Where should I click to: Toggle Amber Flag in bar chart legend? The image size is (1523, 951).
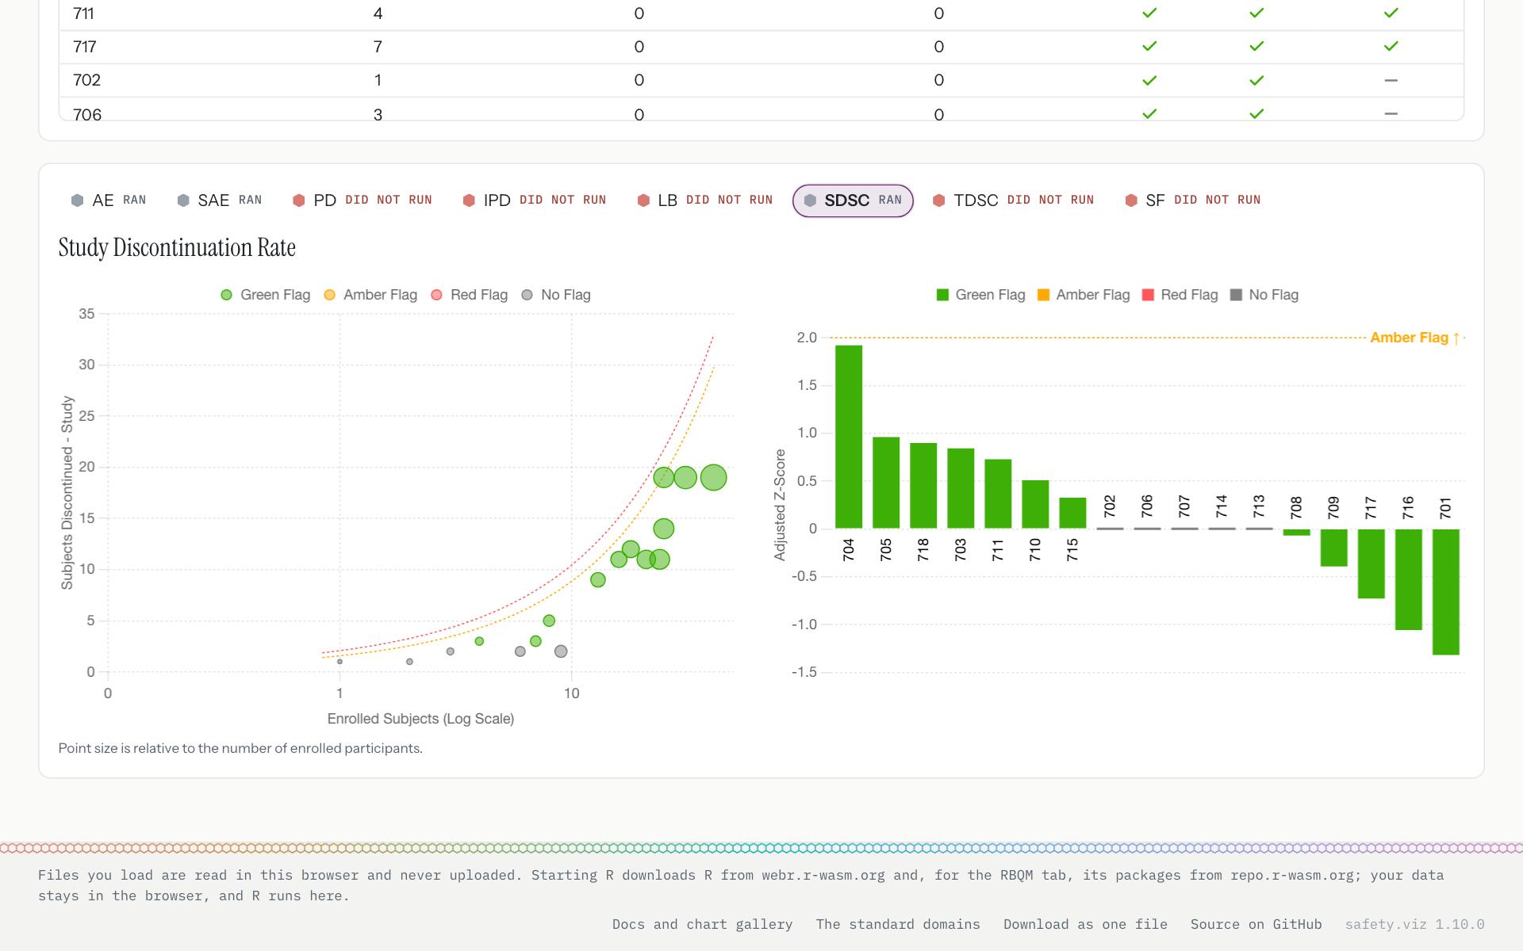tap(1083, 295)
